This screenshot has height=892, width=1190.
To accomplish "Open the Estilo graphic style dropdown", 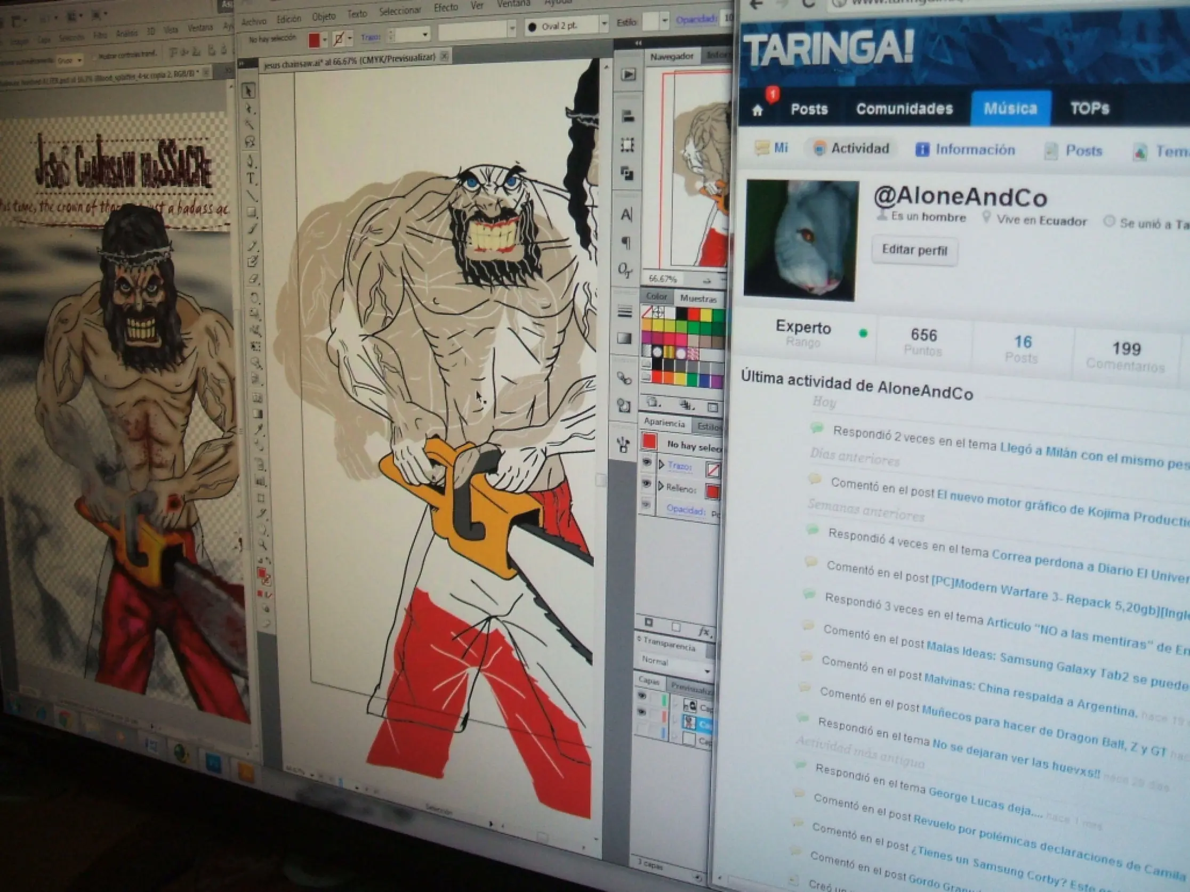I will [x=665, y=21].
